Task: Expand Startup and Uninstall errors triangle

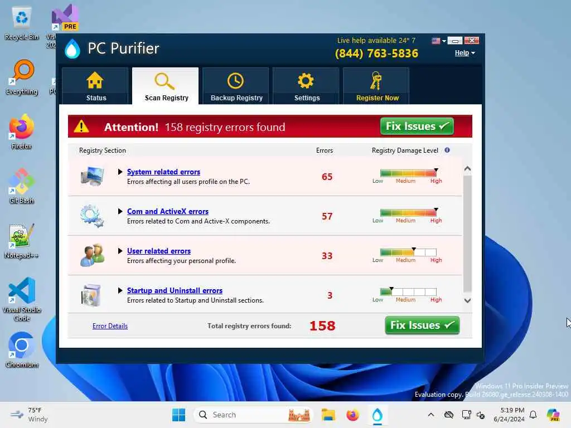Action: click(120, 290)
